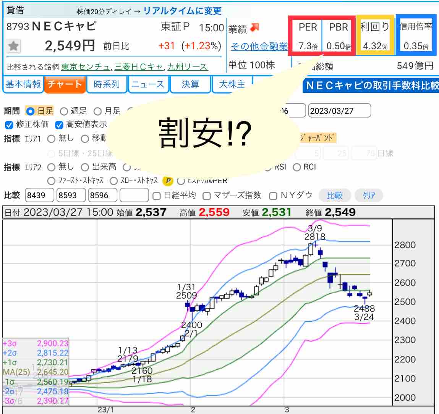Click the クリア clear button

pyautogui.click(x=369, y=196)
